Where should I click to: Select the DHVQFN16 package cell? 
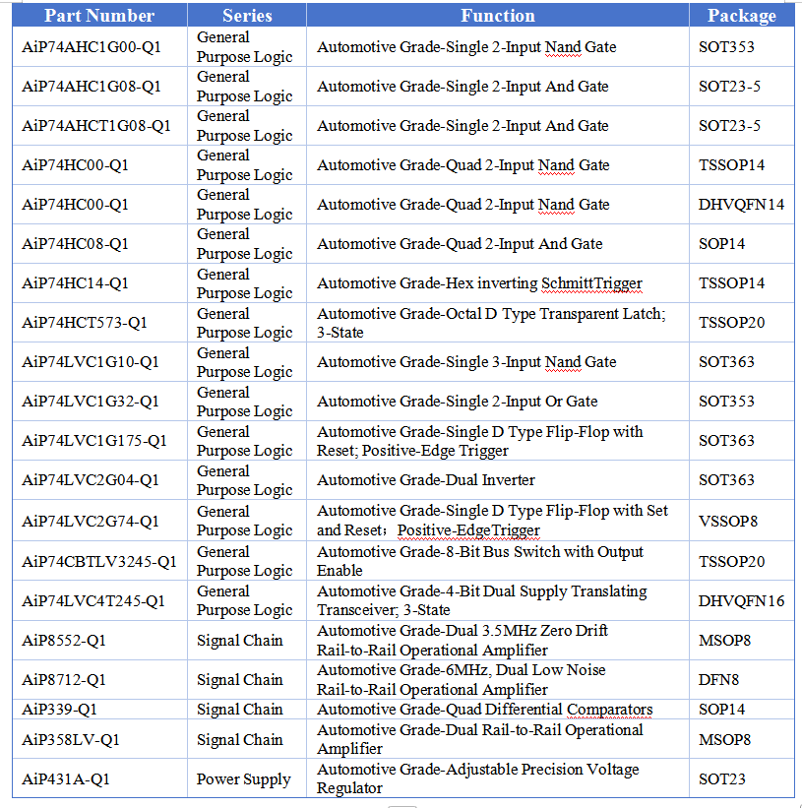(x=741, y=601)
